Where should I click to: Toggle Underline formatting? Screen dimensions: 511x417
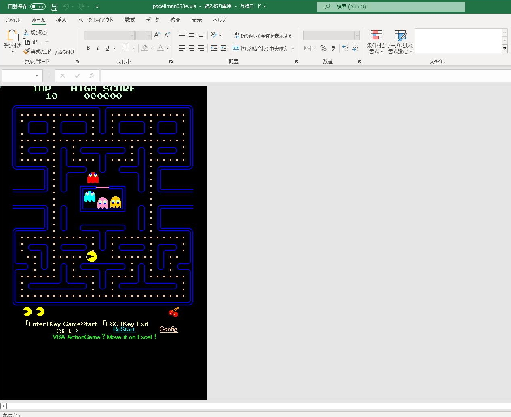point(107,48)
